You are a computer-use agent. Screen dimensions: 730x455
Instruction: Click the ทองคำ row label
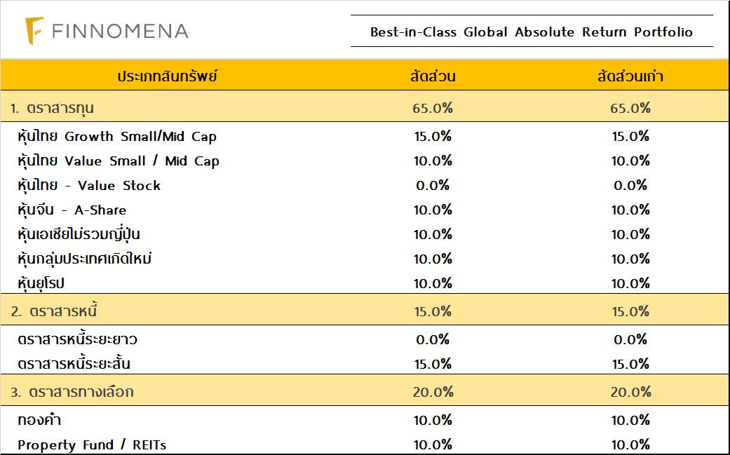click(x=39, y=421)
